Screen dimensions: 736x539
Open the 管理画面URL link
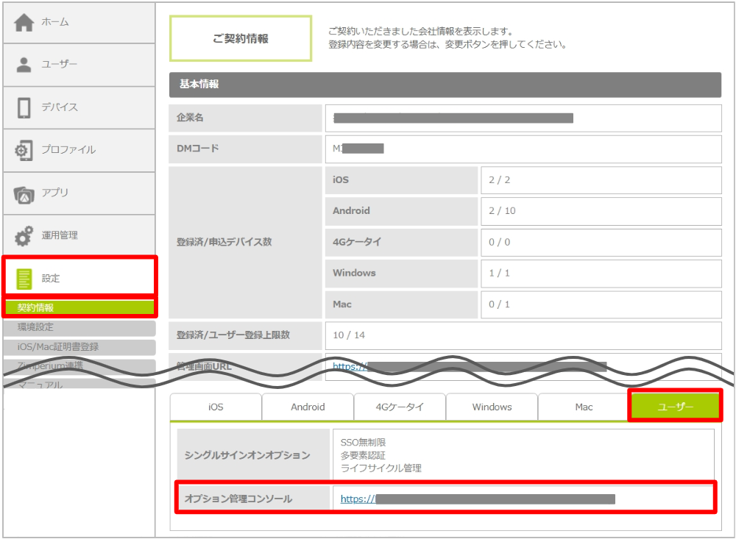(349, 365)
